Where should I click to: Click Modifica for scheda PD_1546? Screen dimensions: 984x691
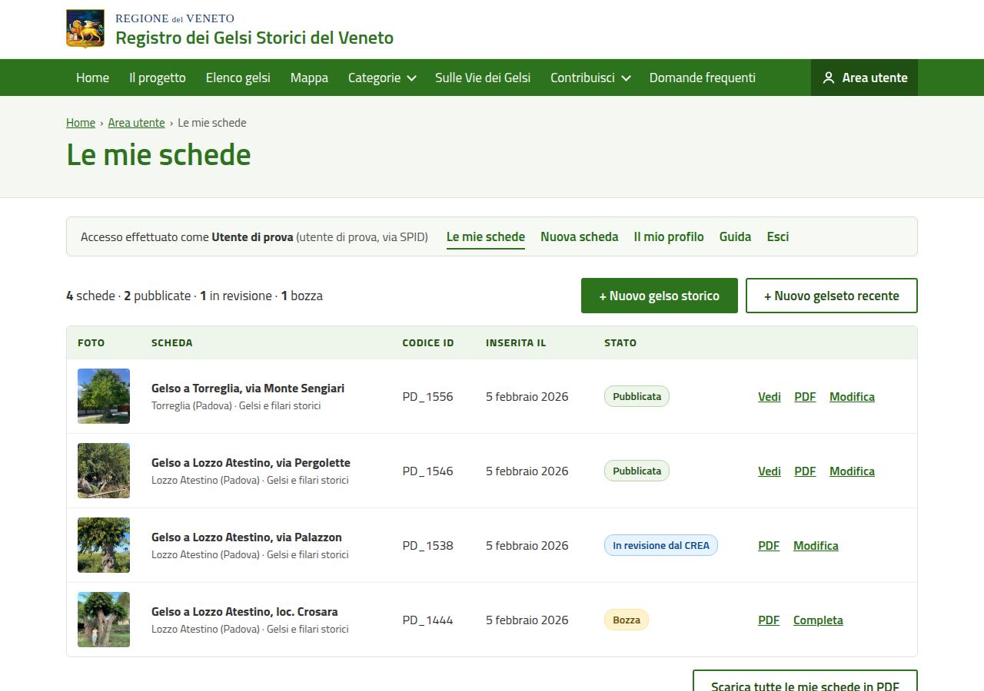click(x=852, y=471)
